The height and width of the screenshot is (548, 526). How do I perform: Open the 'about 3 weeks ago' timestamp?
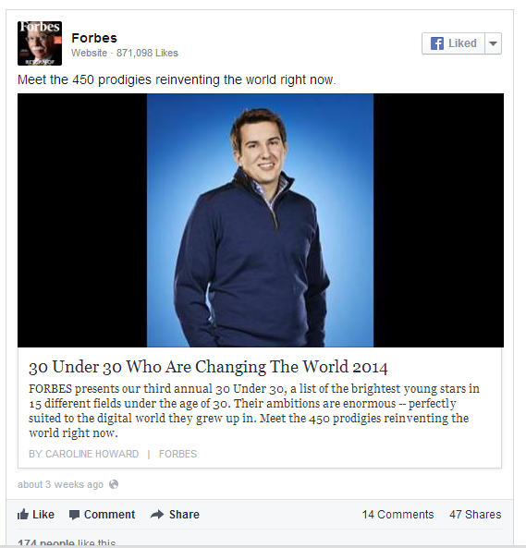point(60,484)
